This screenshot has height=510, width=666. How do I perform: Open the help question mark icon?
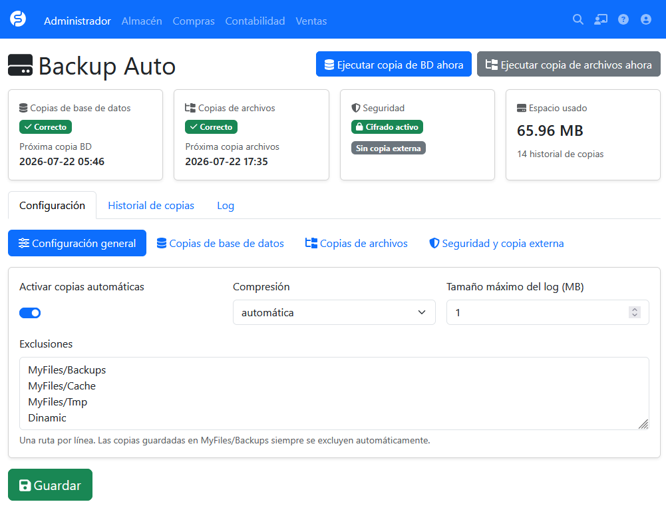(623, 19)
